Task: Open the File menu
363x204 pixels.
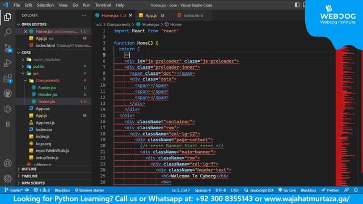Action: (16, 5)
